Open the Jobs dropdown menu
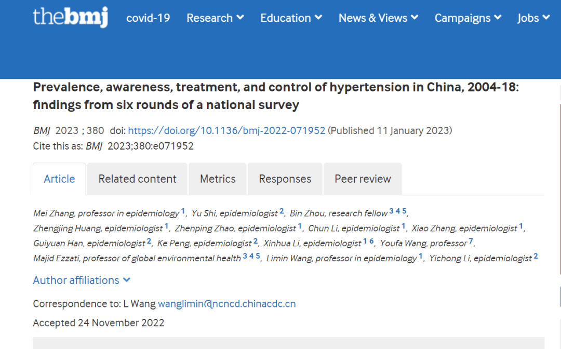This screenshot has width=561, height=349. [x=533, y=18]
